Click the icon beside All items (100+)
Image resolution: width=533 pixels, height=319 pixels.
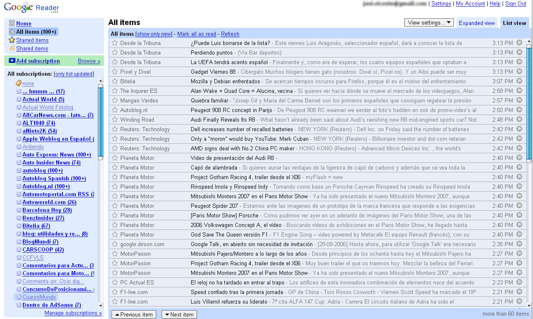(12, 32)
